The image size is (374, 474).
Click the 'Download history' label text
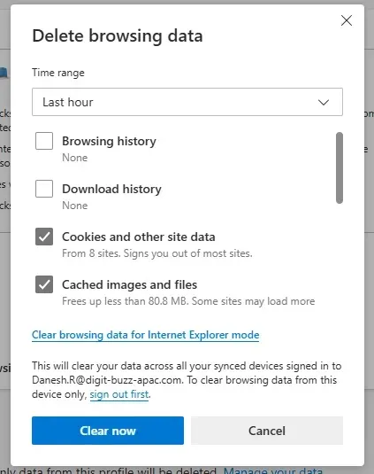pyautogui.click(x=112, y=189)
